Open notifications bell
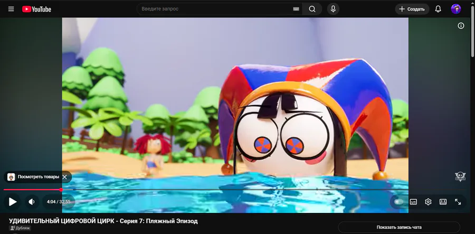 click(x=438, y=9)
